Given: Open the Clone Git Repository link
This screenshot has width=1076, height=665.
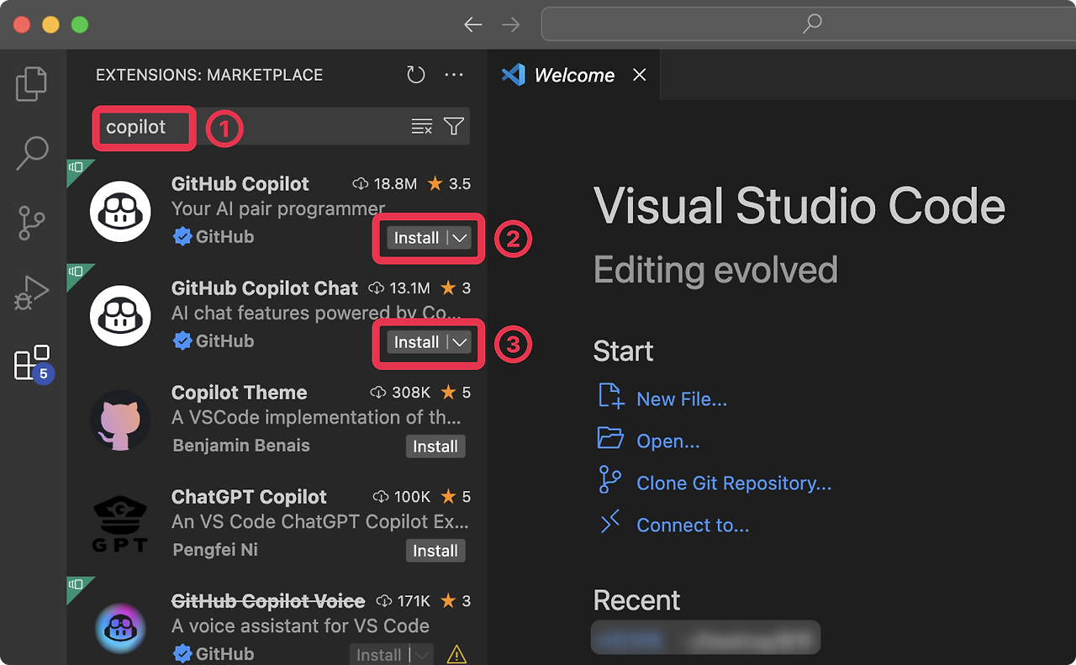Looking at the screenshot, I should tap(736, 483).
